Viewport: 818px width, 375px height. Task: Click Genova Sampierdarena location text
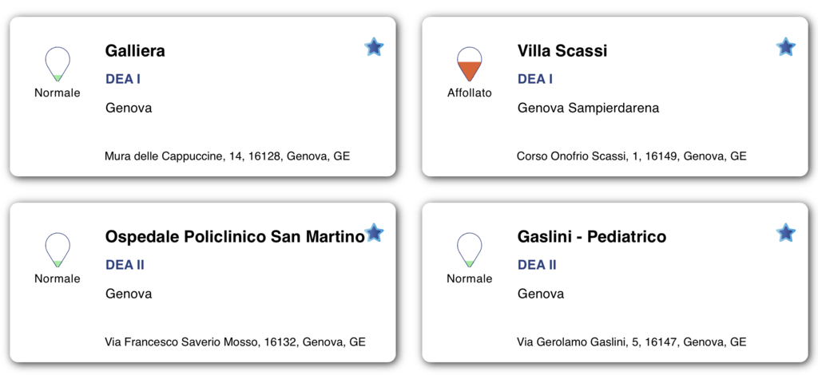(x=589, y=108)
